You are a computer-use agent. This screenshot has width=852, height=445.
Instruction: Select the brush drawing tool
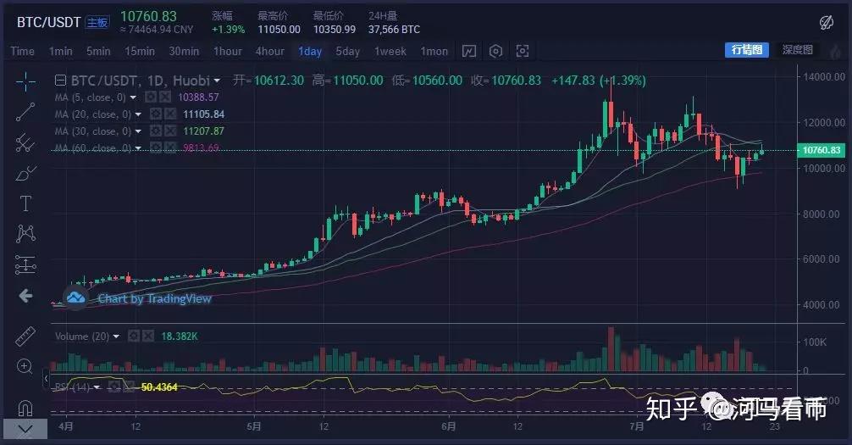click(x=25, y=173)
